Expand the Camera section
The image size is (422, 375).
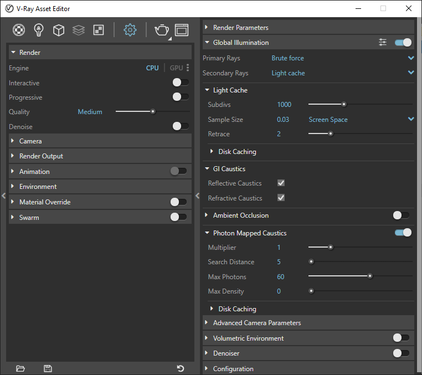pos(100,141)
